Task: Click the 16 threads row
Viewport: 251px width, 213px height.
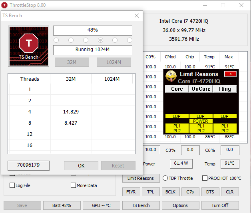Action: click(71, 145)
